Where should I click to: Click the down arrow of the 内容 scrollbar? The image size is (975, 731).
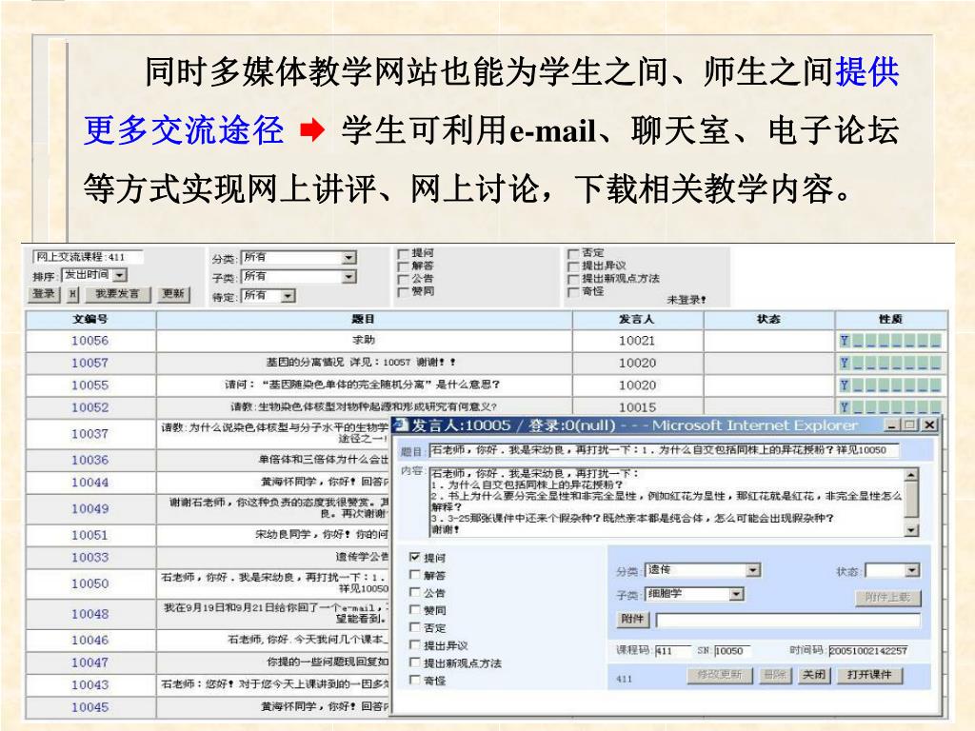coord(911,529)
